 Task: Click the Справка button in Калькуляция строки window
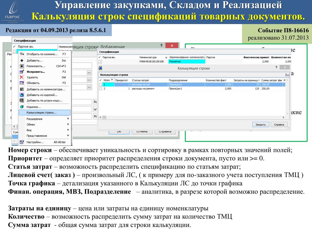click(x=279, y=125)
